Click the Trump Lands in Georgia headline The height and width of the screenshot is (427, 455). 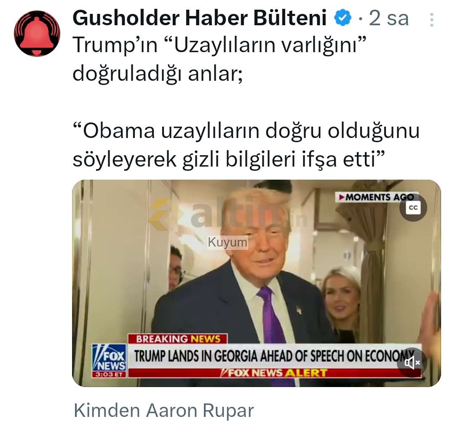click(x=274, y=356)
